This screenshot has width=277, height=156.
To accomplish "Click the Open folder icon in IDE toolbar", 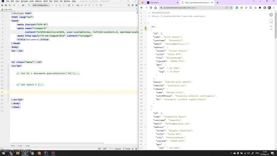I will [x=2, y=5].
